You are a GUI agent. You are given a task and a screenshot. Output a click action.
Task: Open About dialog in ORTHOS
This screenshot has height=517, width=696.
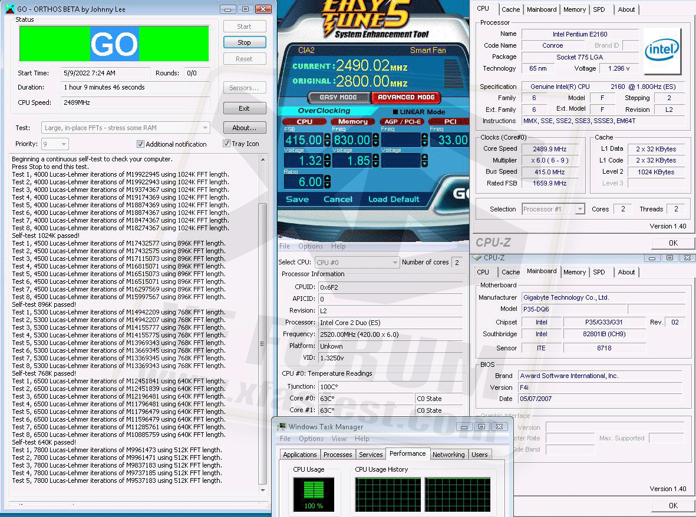244,128
